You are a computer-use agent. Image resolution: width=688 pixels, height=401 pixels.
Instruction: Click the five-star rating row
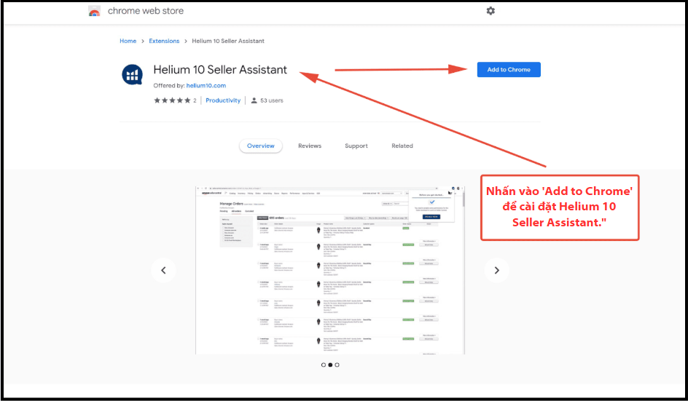coord(171,100)
